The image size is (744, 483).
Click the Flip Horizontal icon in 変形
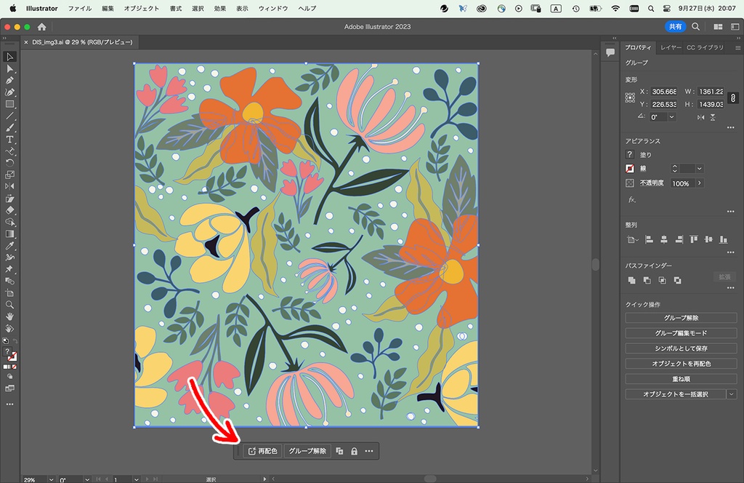click(x=701, y=117)
